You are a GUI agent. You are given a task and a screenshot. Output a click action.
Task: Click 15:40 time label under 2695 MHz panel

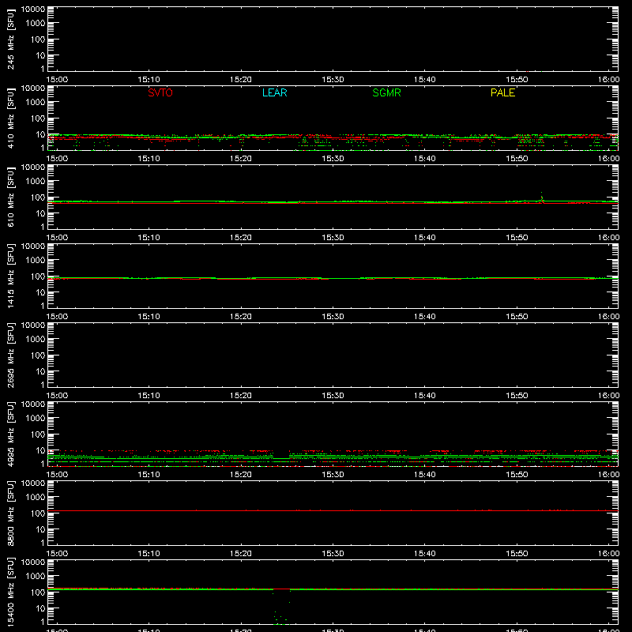(424, 396)
